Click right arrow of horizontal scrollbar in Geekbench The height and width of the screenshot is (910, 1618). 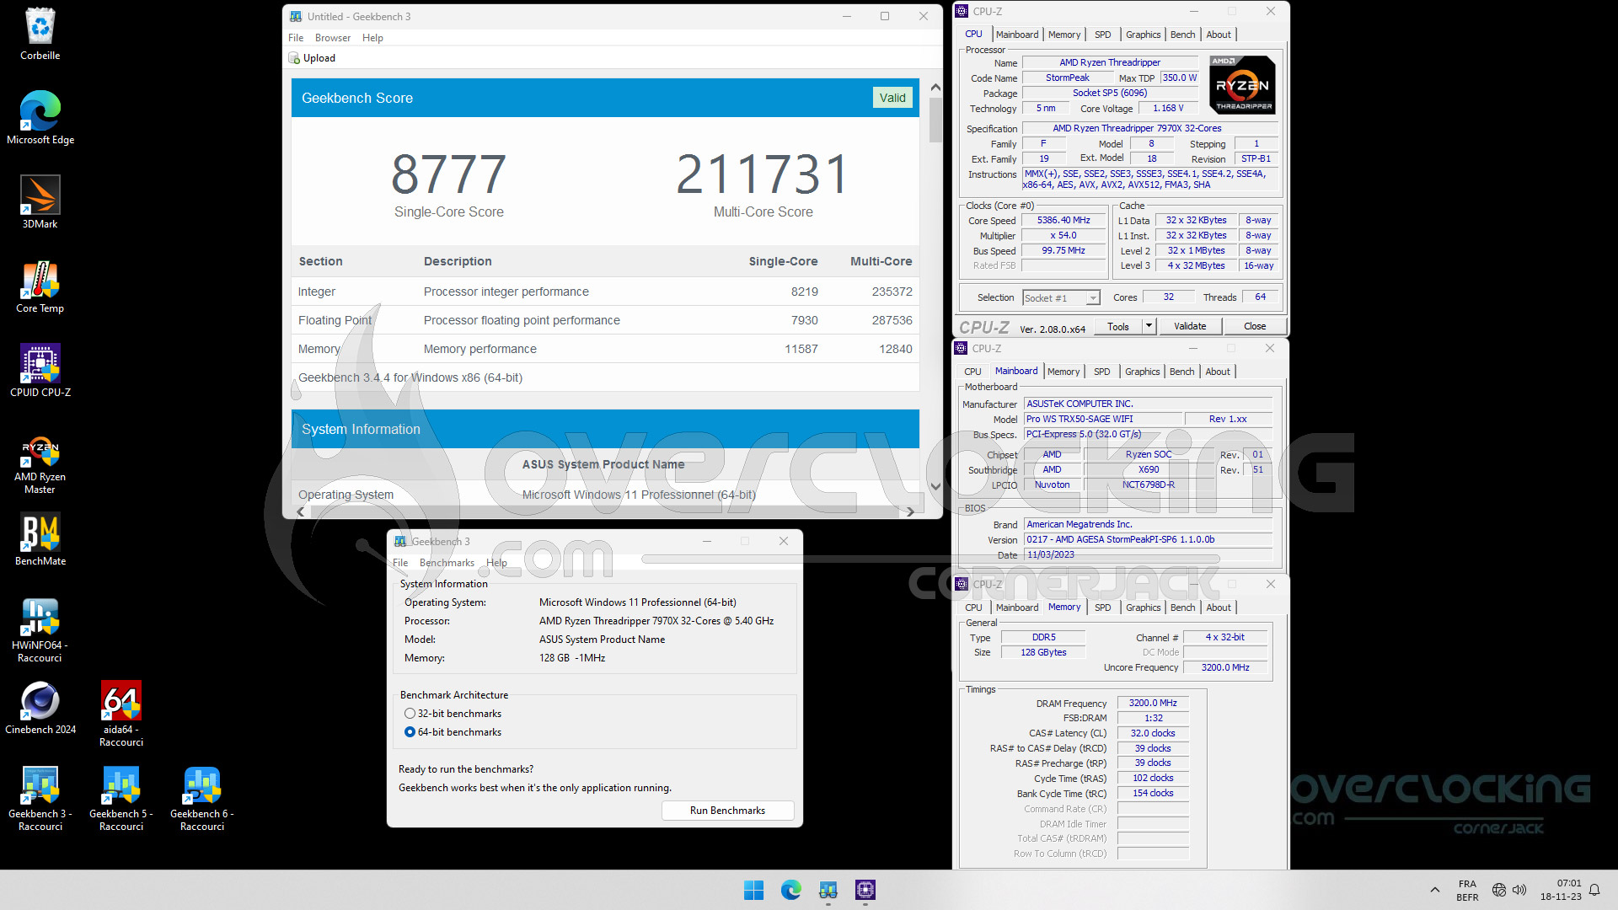click(x=910, y=511)
